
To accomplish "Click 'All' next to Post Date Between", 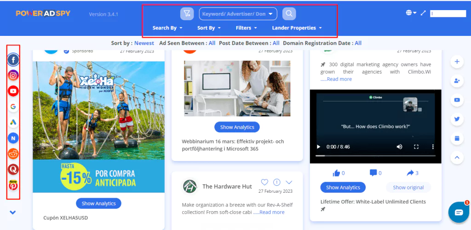I will (276, 43).
